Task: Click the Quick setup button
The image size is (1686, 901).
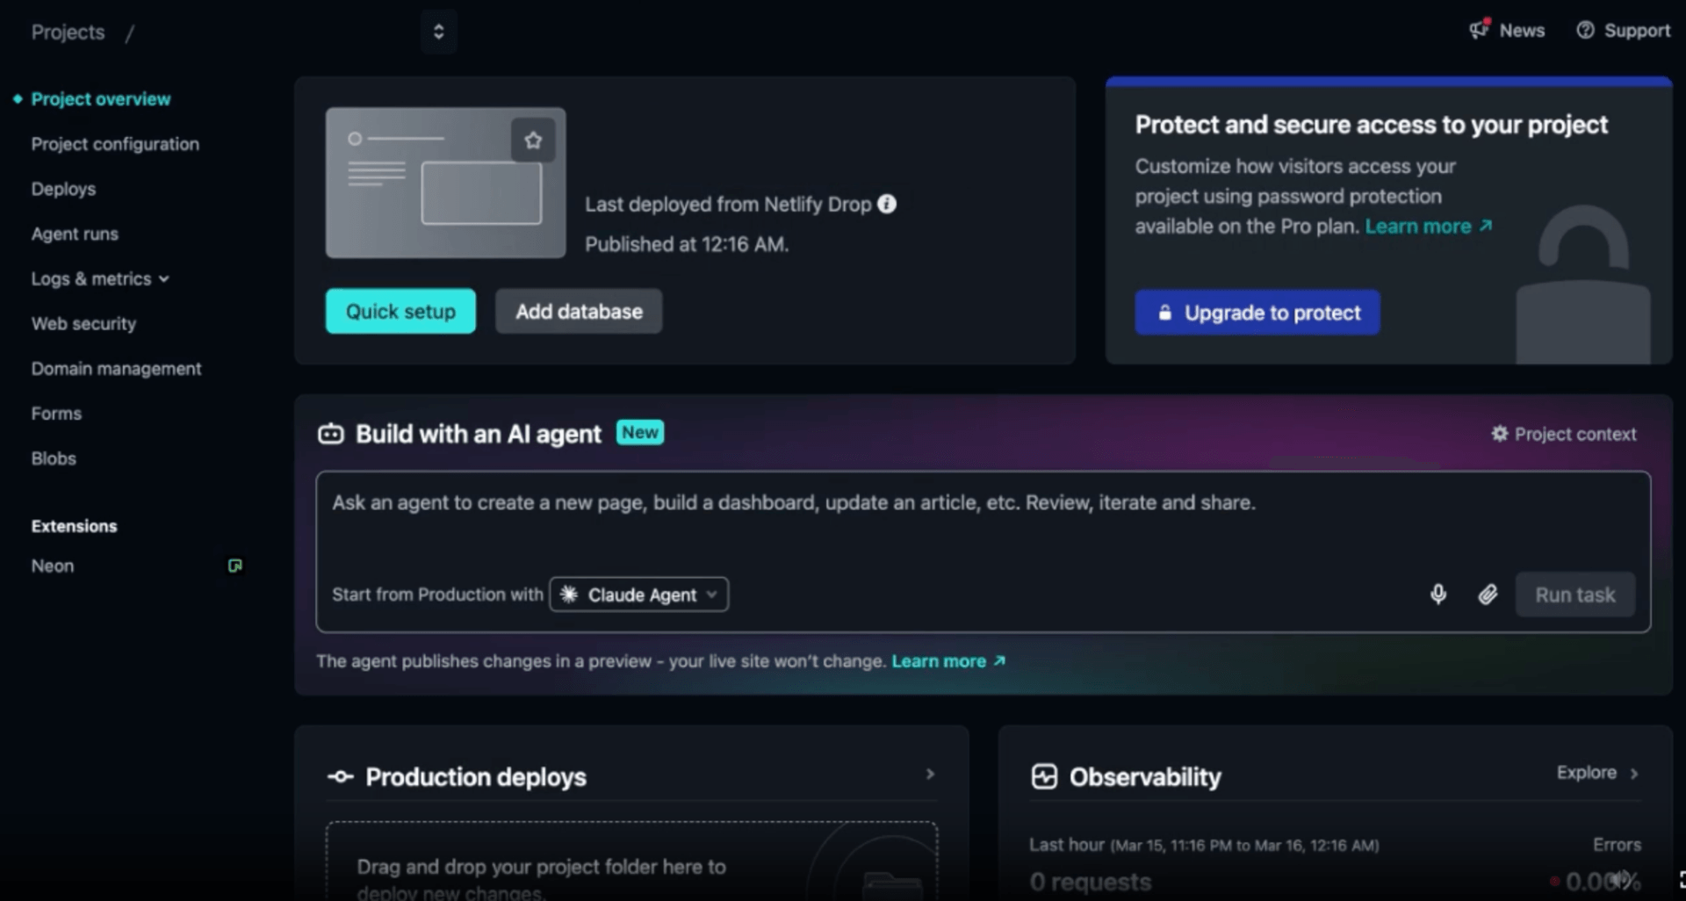Action: (x=400, y=311)
